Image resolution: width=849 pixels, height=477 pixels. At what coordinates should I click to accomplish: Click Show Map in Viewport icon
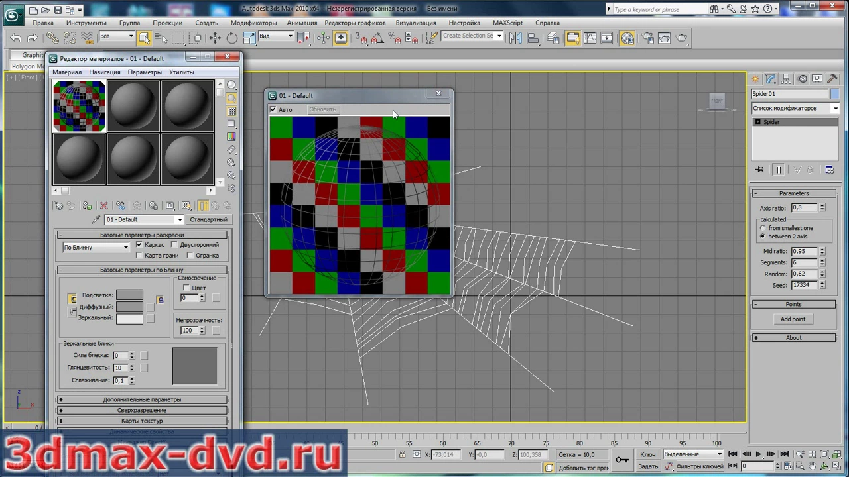[x=186, y=206]
